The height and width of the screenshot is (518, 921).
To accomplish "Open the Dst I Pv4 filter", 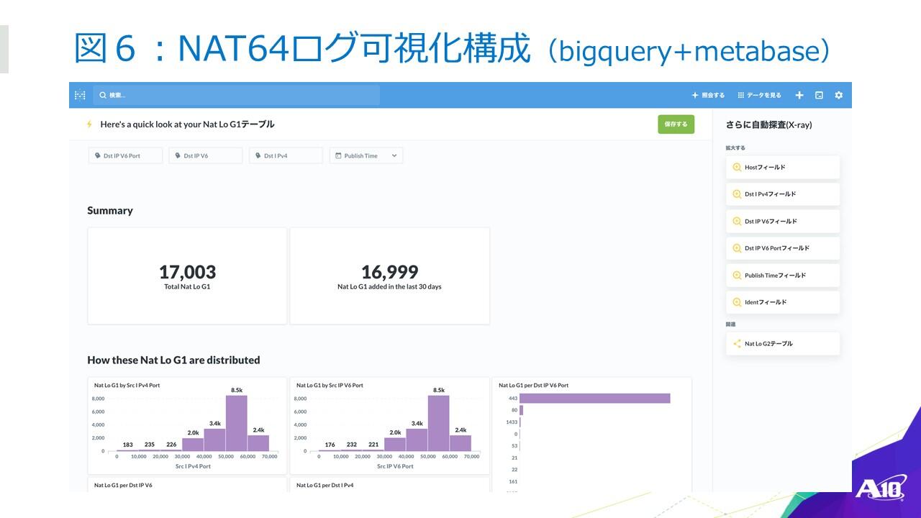I will coord(286,155).
